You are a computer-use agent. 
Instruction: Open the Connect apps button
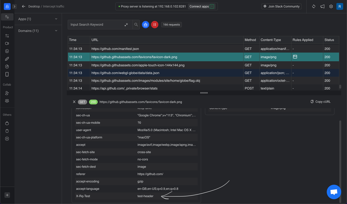(x=202, y=6)
